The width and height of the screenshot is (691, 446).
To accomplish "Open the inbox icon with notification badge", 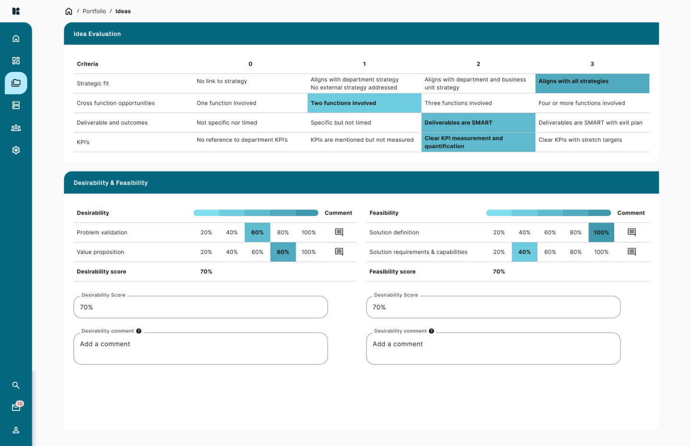I will (16, 407).
